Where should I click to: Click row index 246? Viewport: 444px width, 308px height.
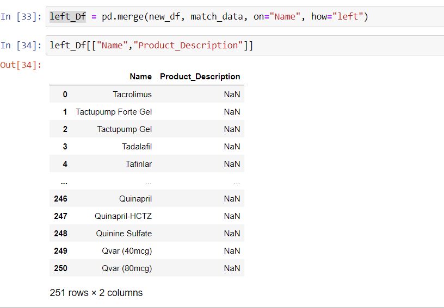coord(61,199)
